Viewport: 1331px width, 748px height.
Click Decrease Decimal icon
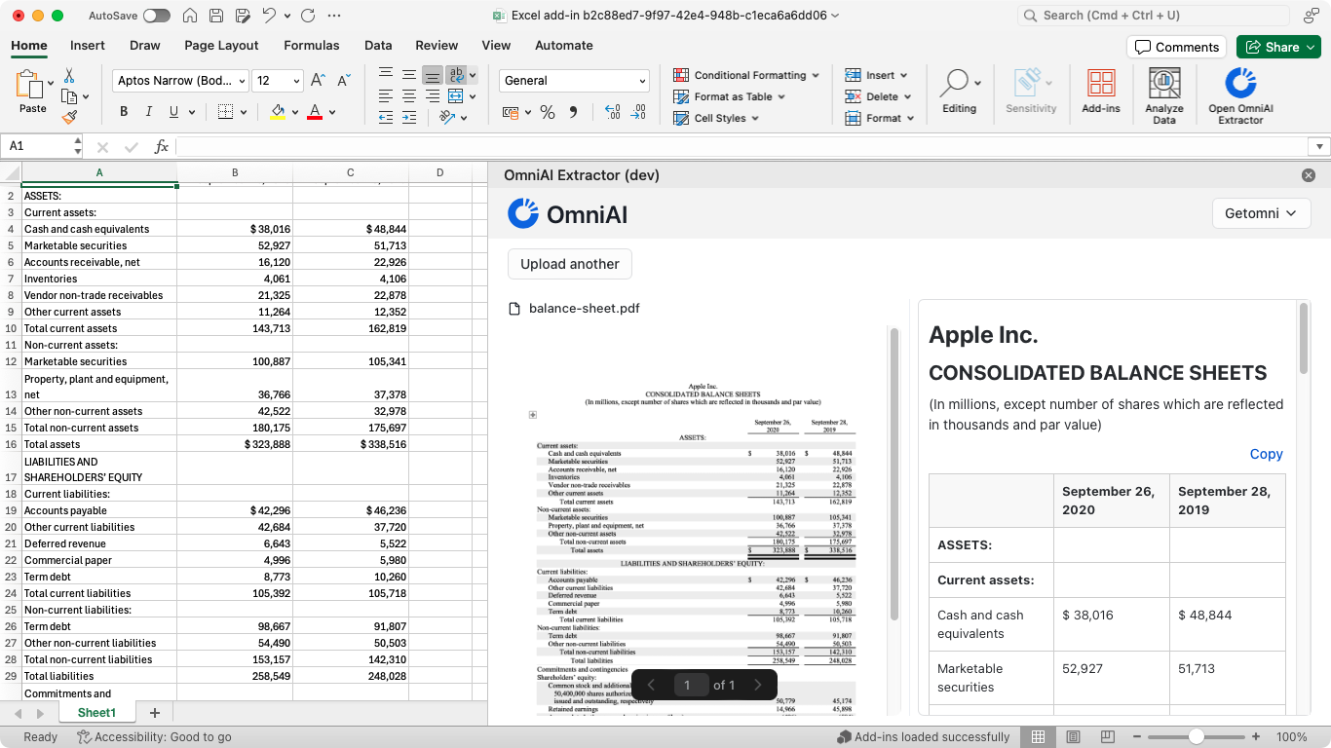[638, 113]
